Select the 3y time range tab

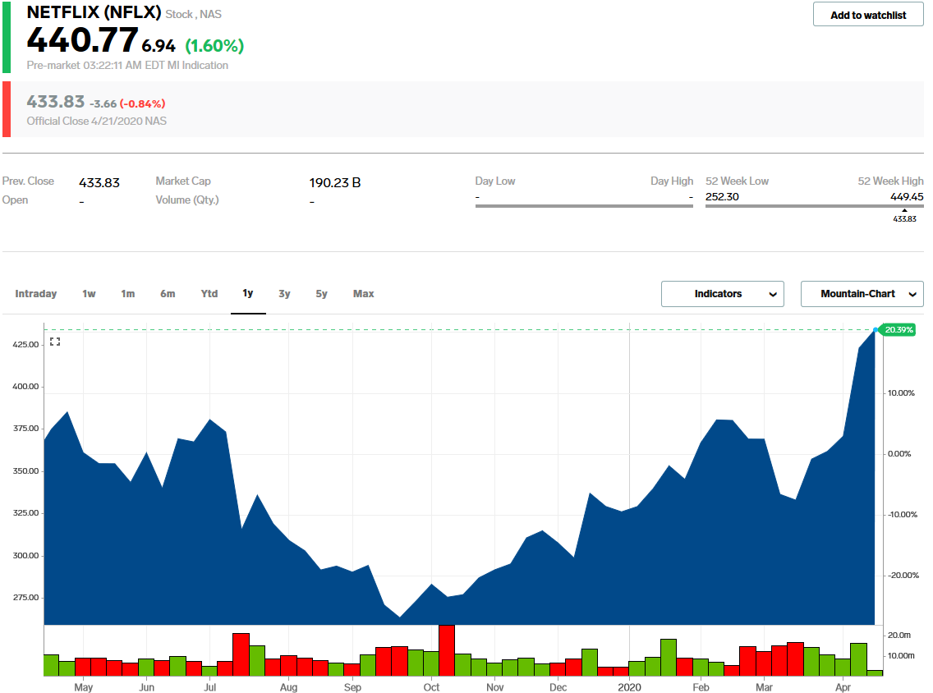coord(284,293)
